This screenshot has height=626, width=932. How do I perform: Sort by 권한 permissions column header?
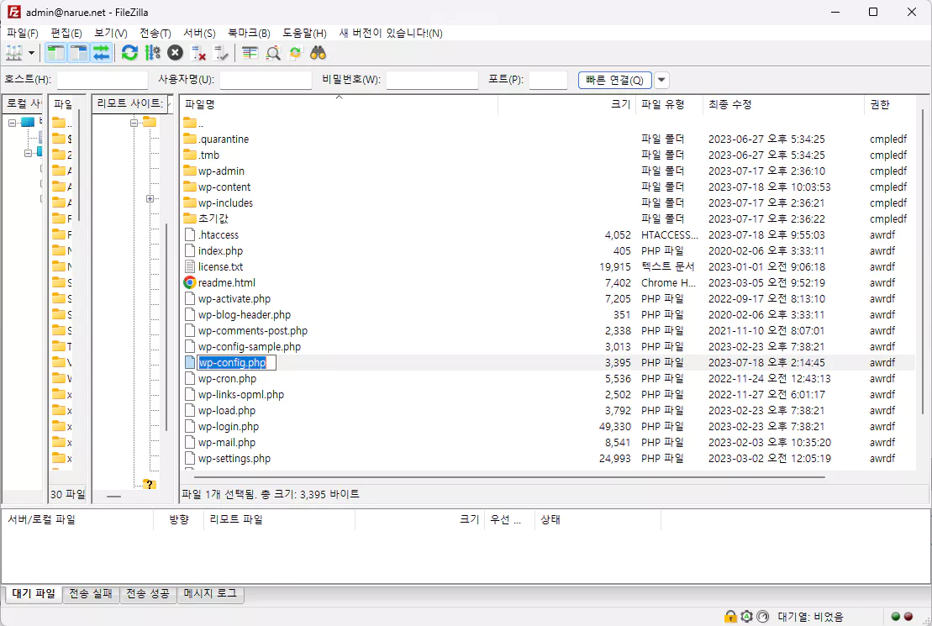[890, 104]
